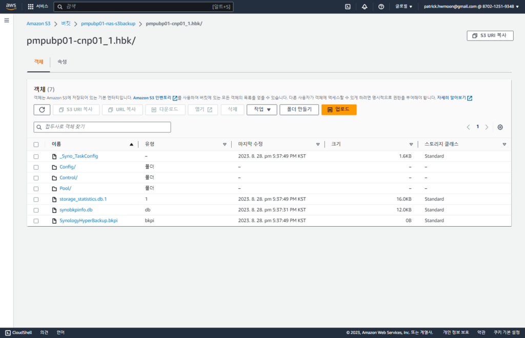The height and width of the screenshot is (338, 525).
Task: Expand the left hamburger navigation menu
Action: coord(6,21)
